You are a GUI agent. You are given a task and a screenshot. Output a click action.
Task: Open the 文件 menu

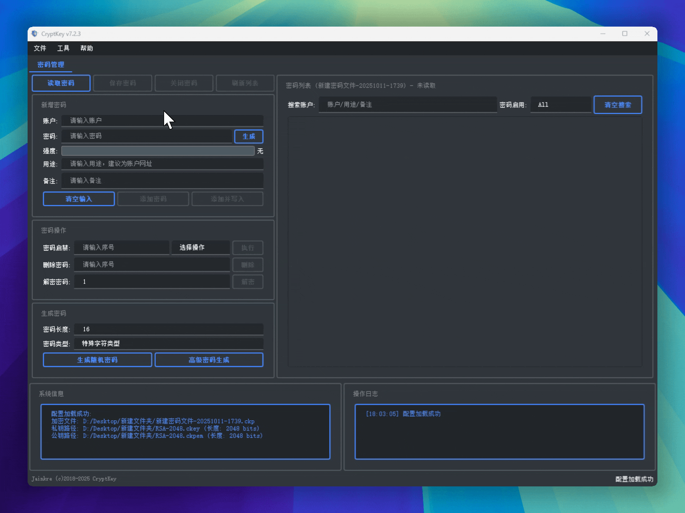(40, 48)
